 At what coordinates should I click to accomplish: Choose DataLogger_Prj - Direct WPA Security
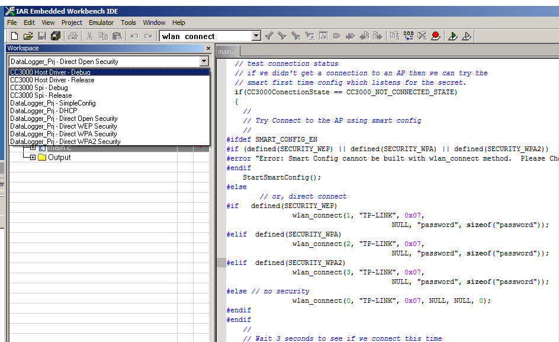point(109,133)
